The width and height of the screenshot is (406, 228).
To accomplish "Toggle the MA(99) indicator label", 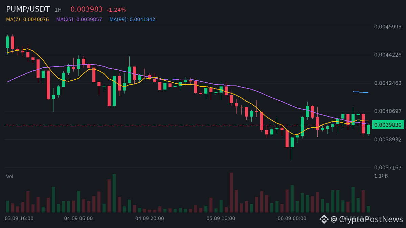I will [x=132, y=20].
